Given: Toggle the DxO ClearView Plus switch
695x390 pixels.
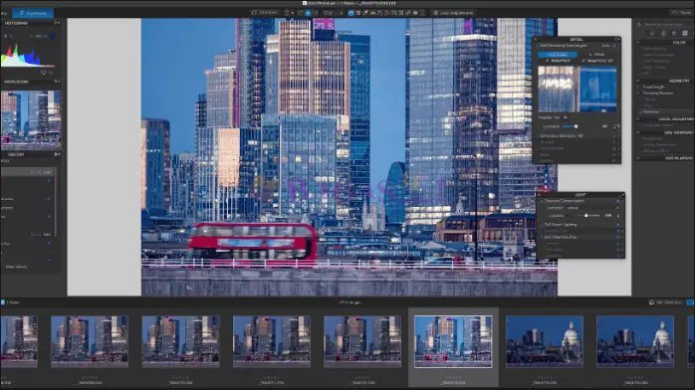Looking at the screenshot, I should click(618, 237).
